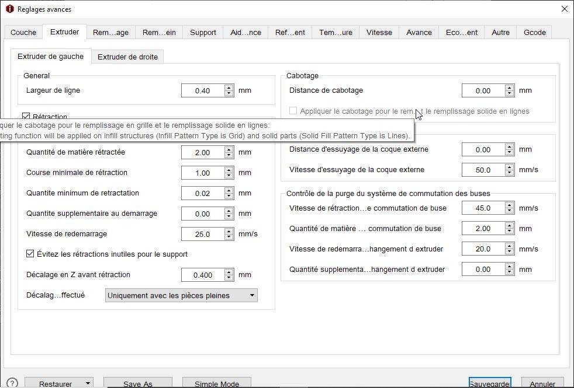Click the Quantité de matière commutation de buse field
Viewport: 574px width, 388px height.
[483, 228]
